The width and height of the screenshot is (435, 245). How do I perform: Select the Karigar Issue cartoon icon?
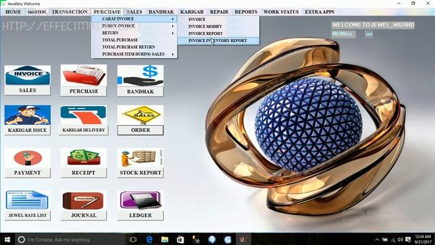(27, 115)
